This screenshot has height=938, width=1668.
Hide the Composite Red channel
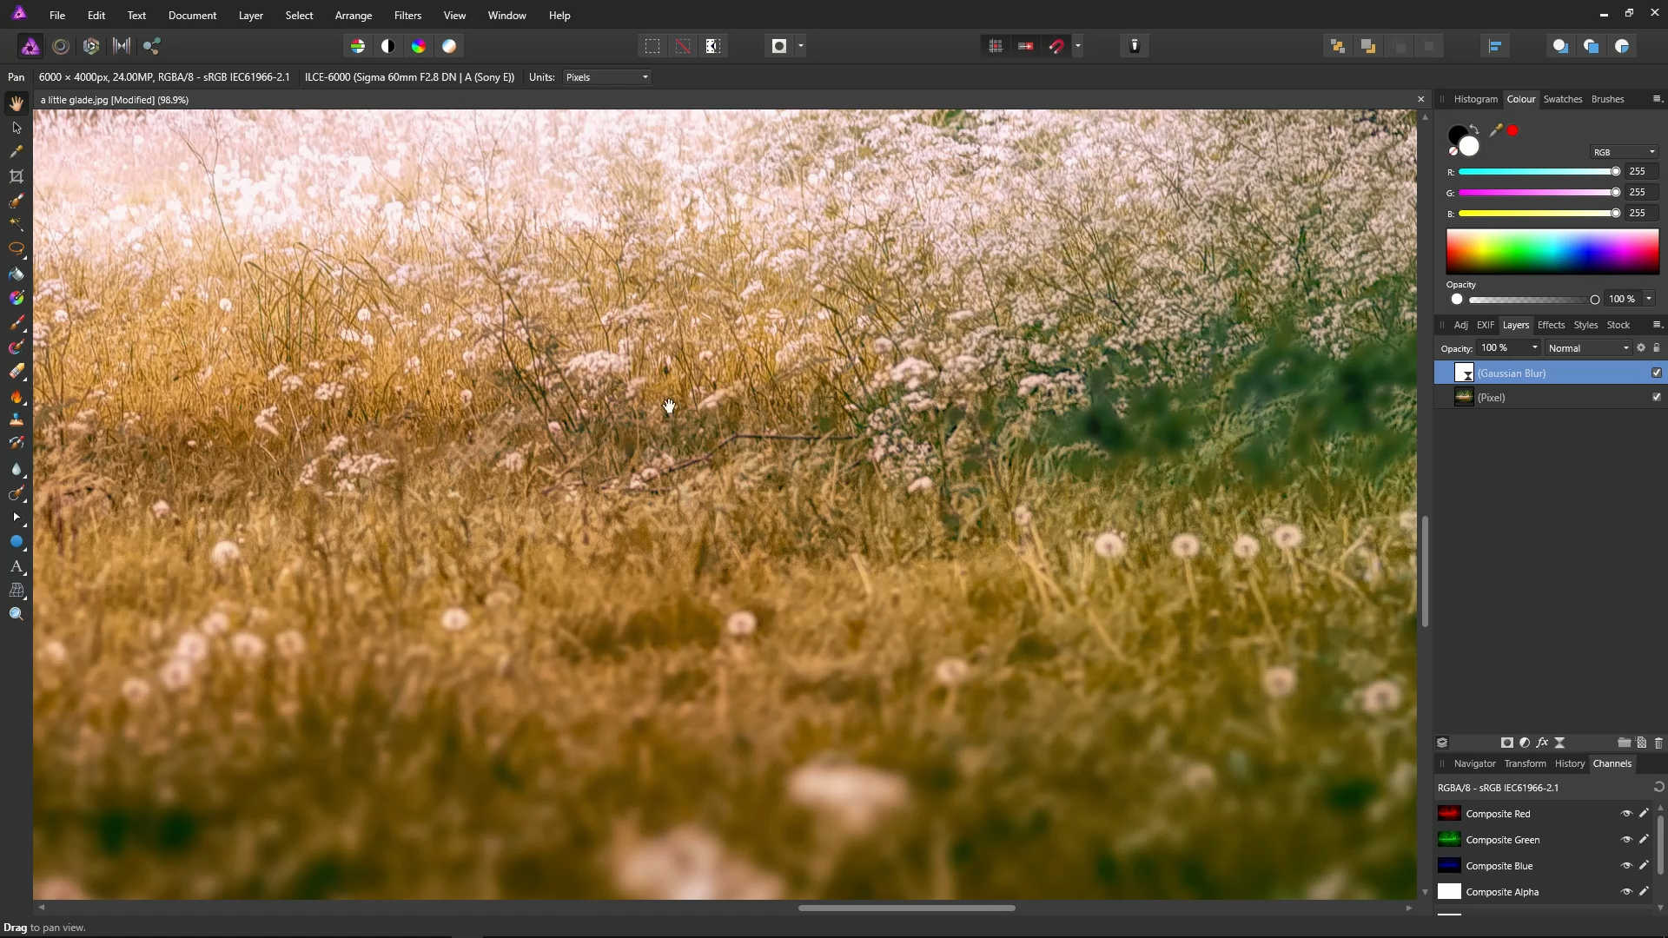1626,814
